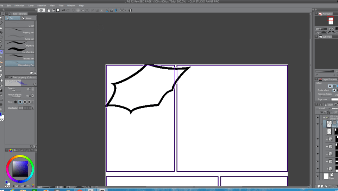Image resolution: width=338 pixels, height=191 pixels.
Task: Click the Save icon in the toolbar
Action: [x=58, y=10]
